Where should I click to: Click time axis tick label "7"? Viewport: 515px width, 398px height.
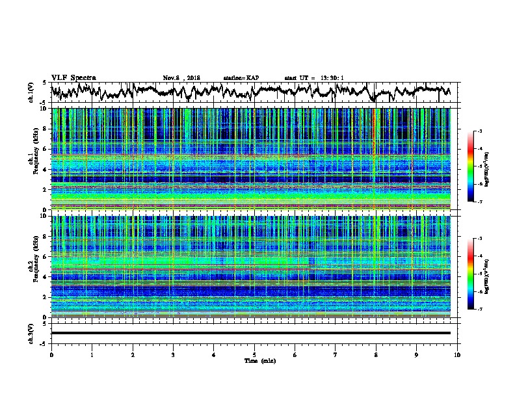pyautogui.click(x=336, y=354)
